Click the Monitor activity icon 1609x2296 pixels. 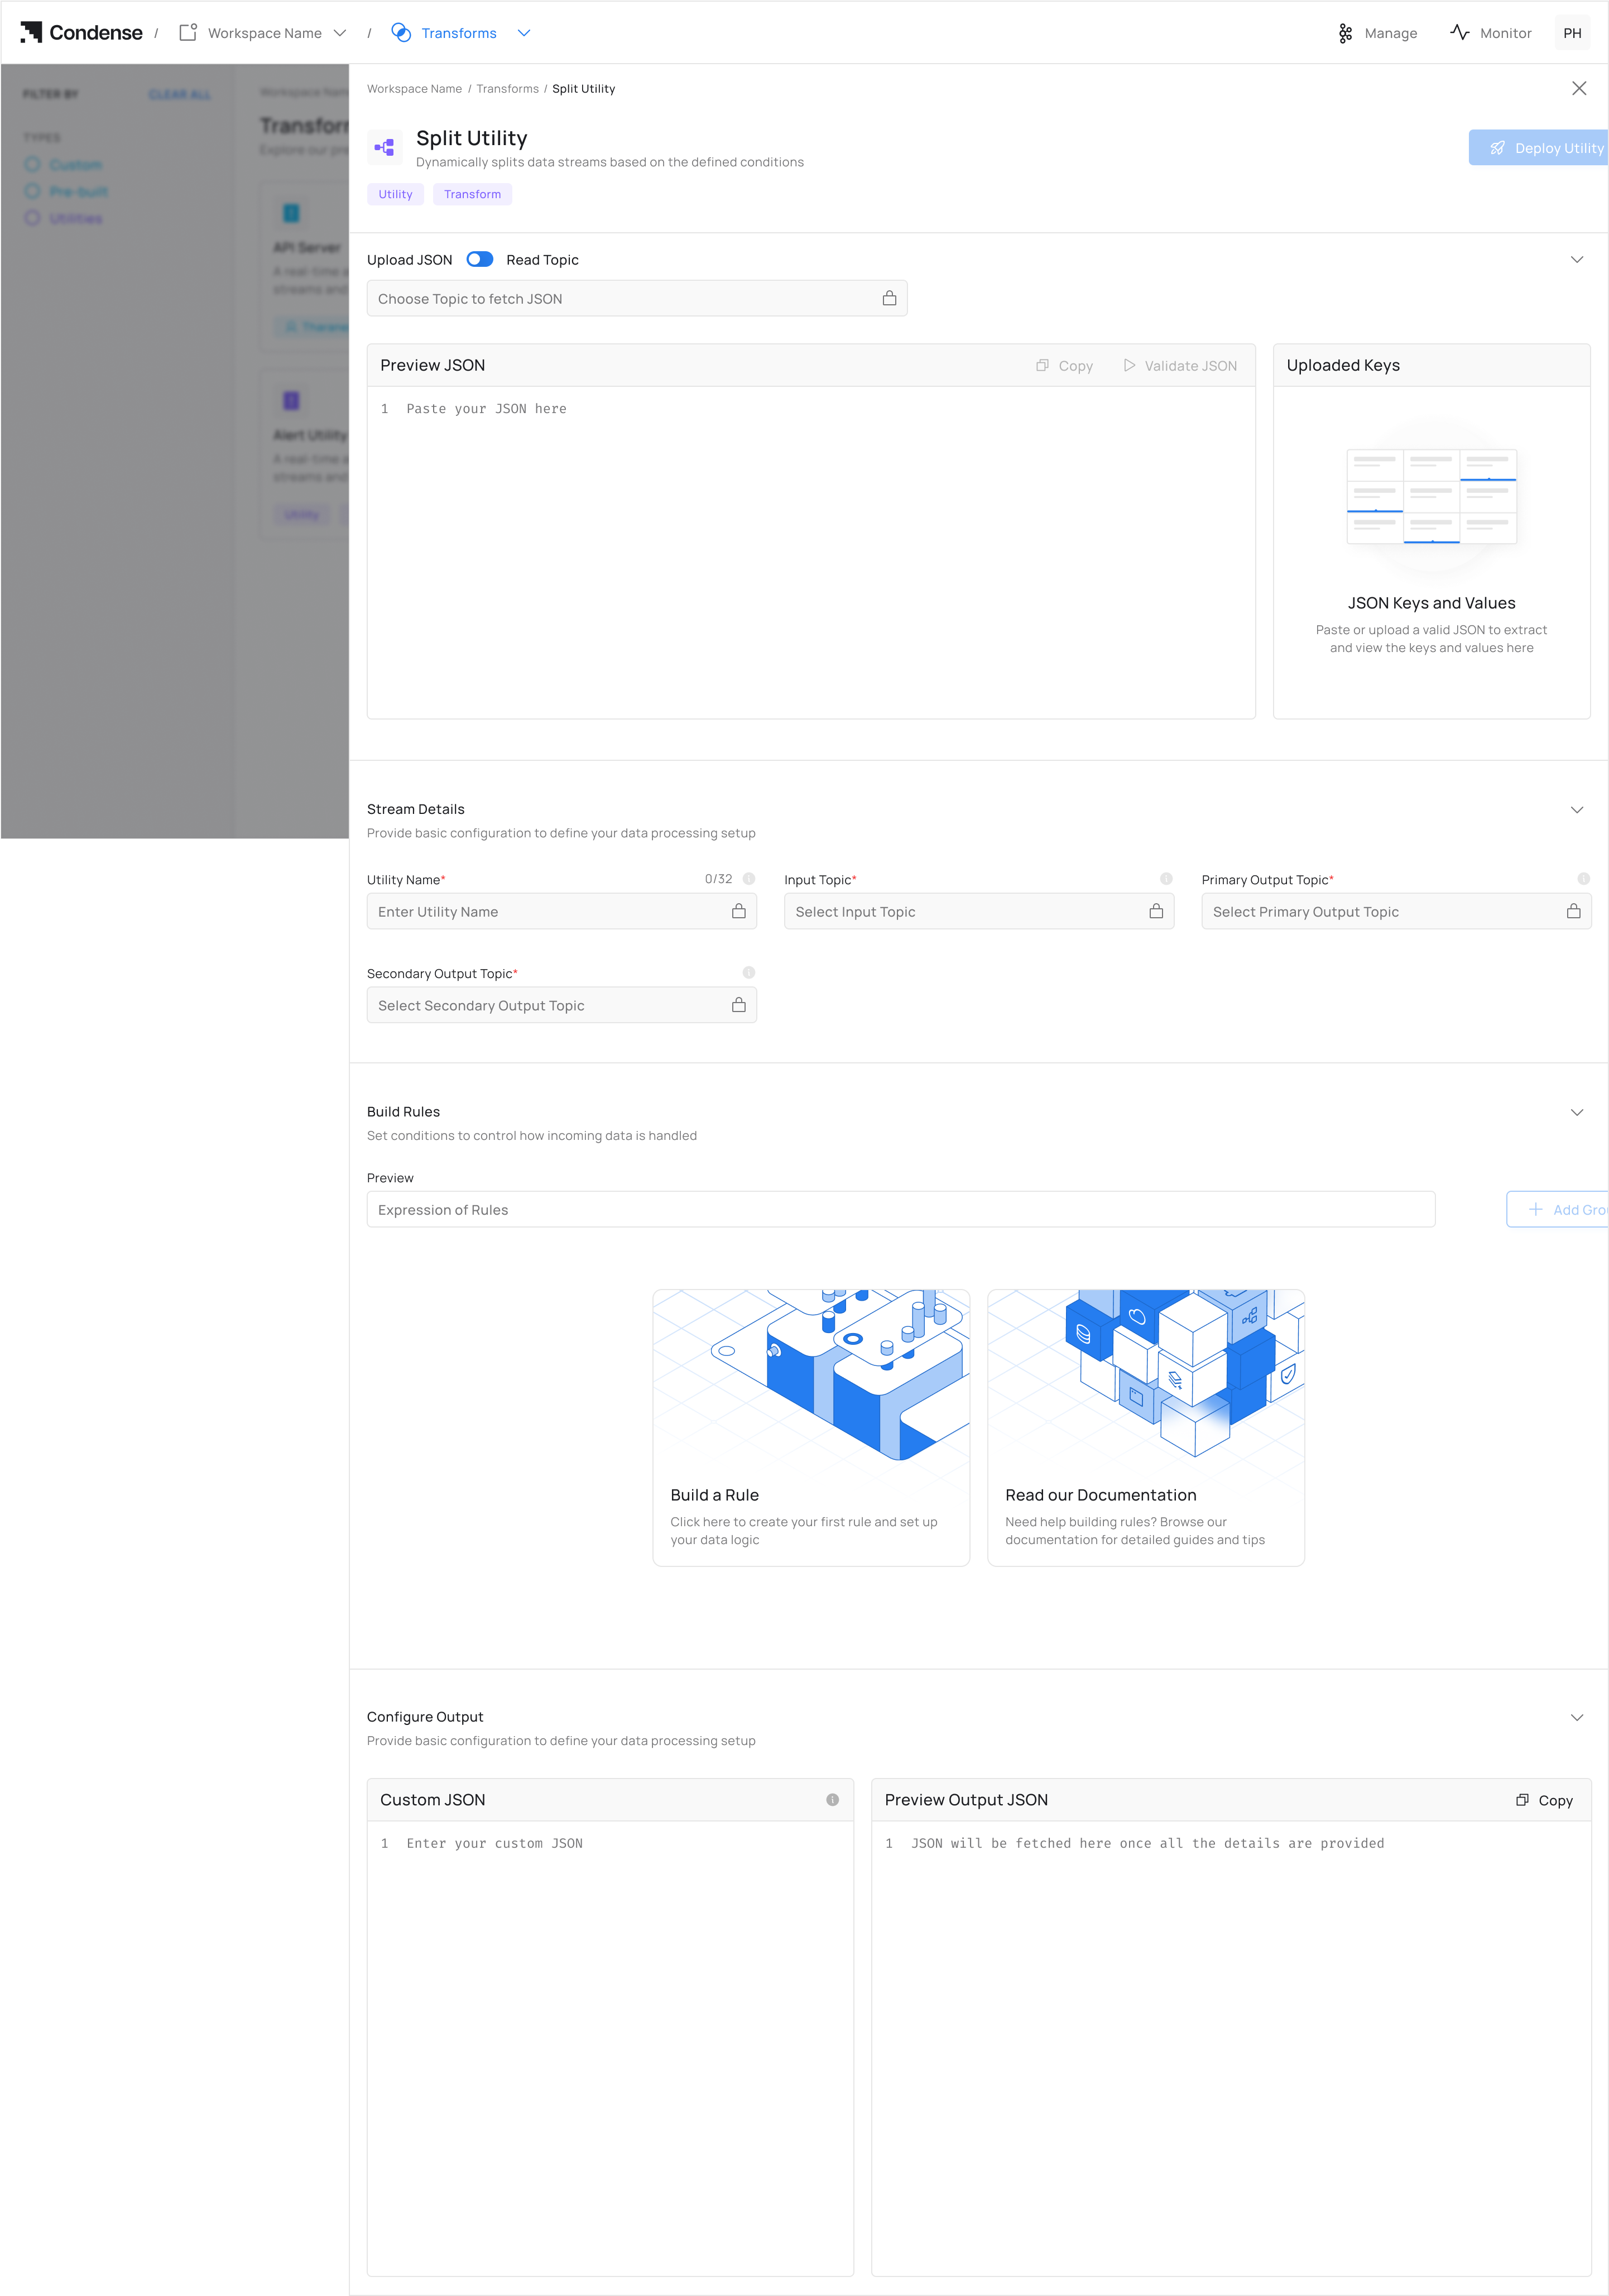point(1459,32)
